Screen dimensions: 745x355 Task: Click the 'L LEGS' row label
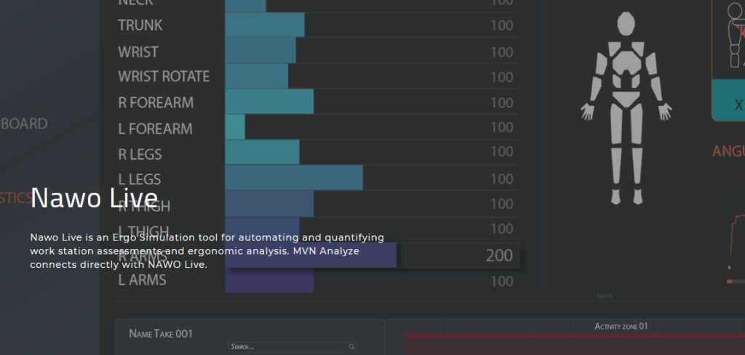[x=139, y=179]
